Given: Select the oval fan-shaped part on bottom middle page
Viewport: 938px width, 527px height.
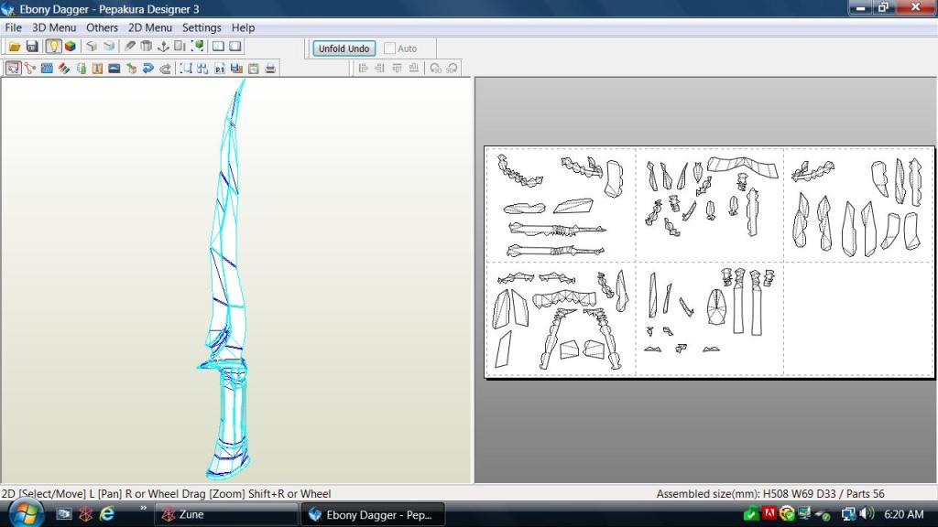Looking at the screenshot, I should (716, 307).
